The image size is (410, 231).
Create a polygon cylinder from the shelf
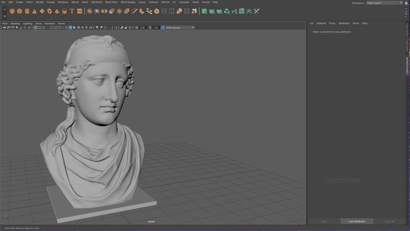[27, 11]
